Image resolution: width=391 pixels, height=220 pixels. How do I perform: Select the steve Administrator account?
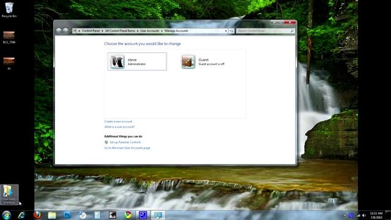[137, 61]
